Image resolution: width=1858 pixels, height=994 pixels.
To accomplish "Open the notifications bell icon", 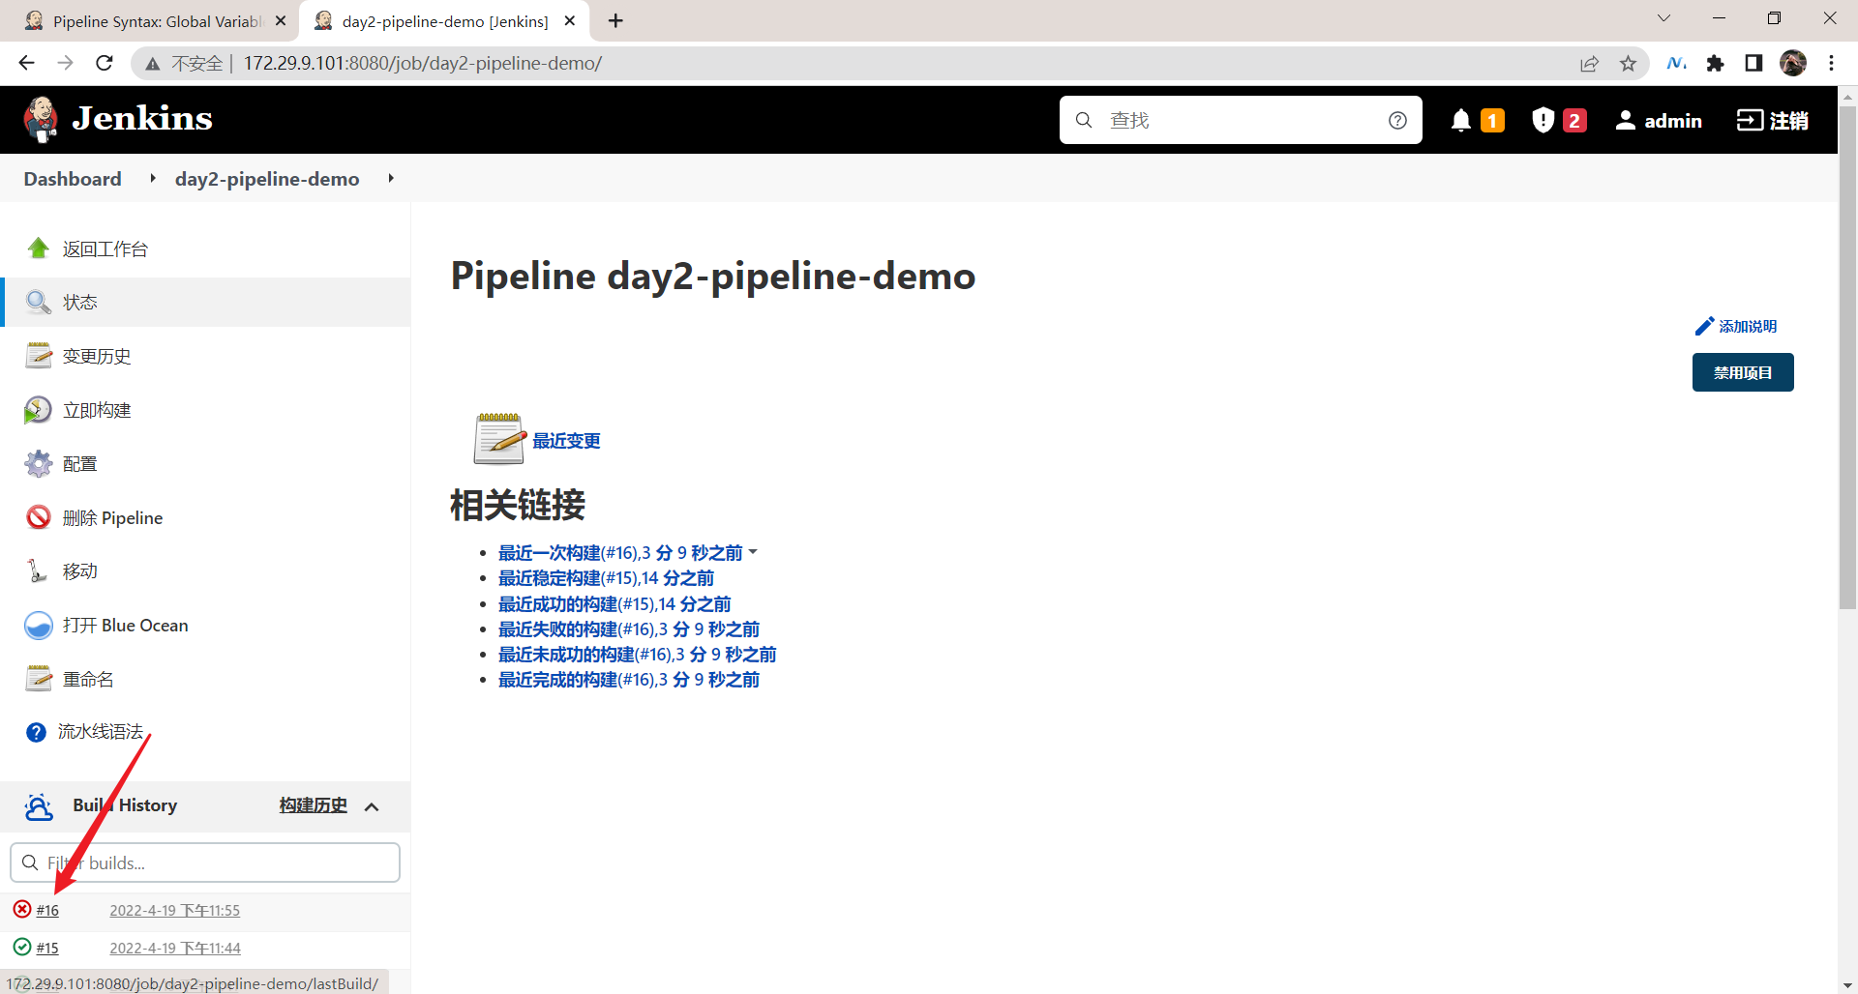I will pyautogui.click(x=1461, y=120).
